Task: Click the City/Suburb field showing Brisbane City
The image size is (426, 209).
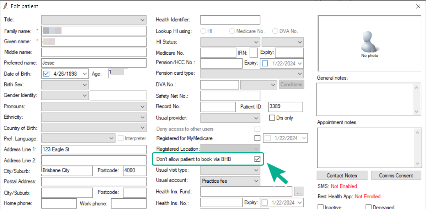Action: click(x=67, y=171)
